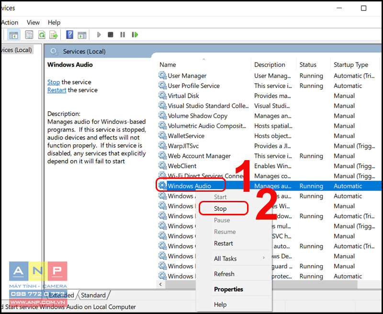This screenshot has width=383, height=314.
Task: Select the User Profile Service row
Action: (269, 86)
